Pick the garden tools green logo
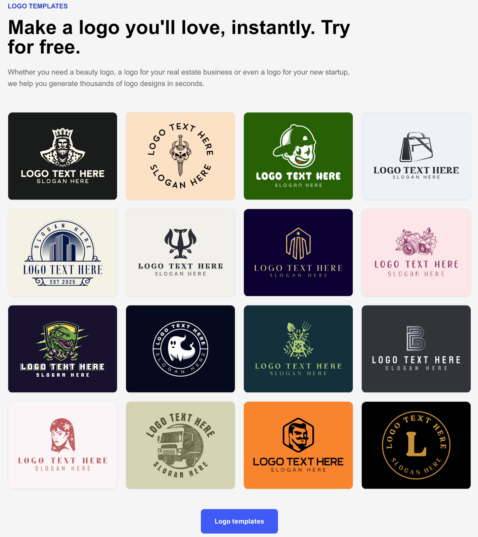 coord(298,349)
